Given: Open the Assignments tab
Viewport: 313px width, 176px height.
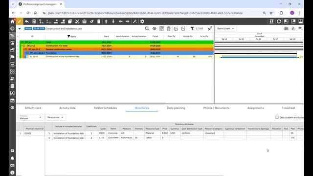Looking at the screenshot, I should point(255,108).
